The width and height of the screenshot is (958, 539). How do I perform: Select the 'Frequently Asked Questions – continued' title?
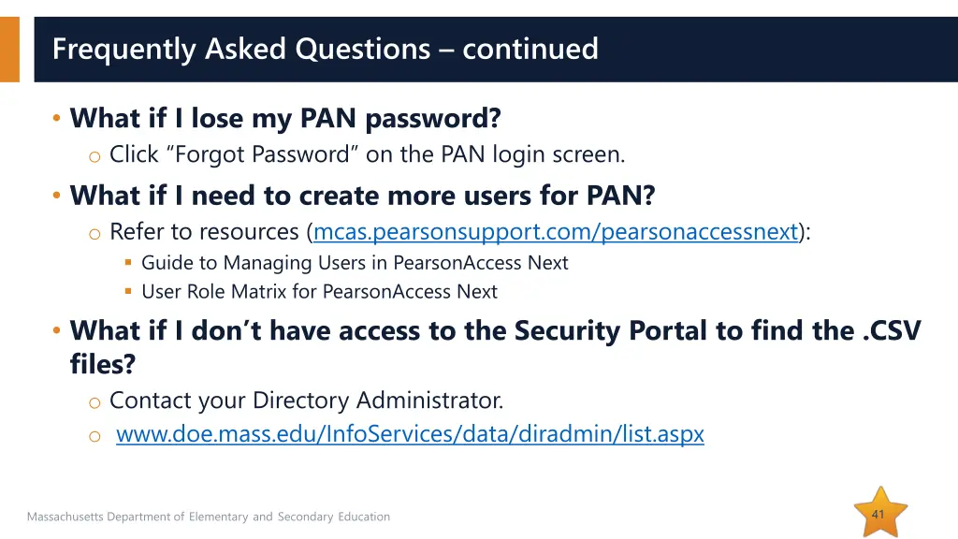(x=325, y=49)
